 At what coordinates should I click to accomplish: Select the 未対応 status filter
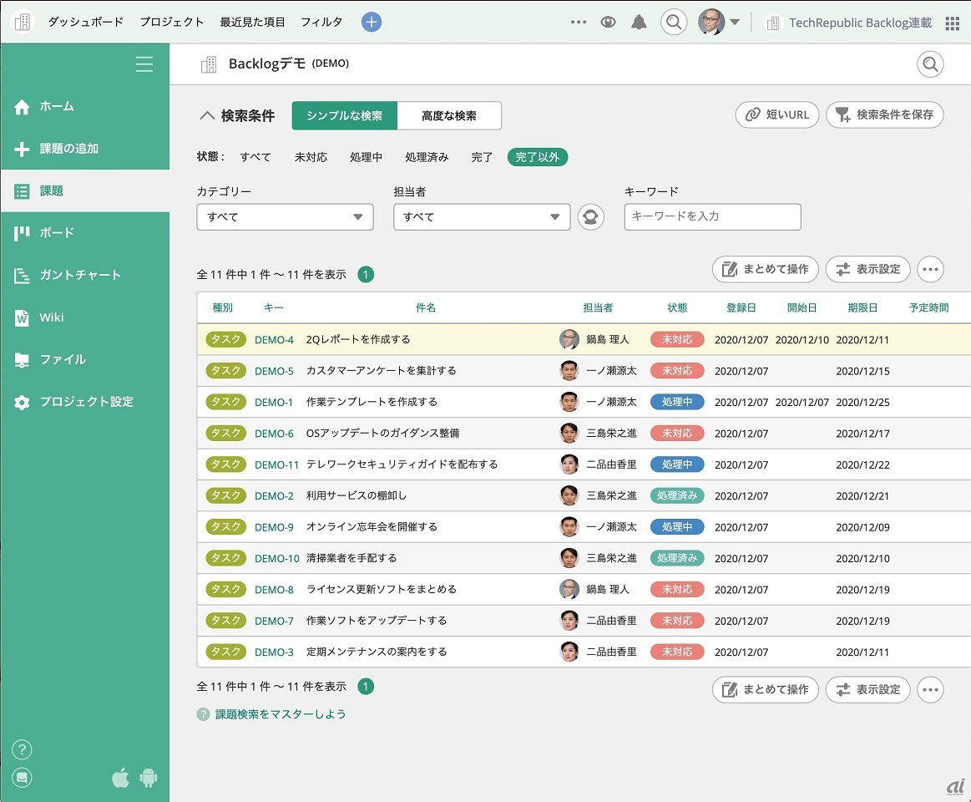(311, 157)
